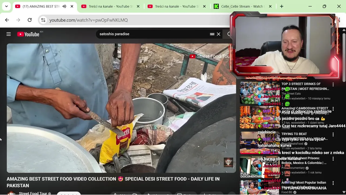
Task: Open options for Most Popular Indian video
Action: (333, 183)
